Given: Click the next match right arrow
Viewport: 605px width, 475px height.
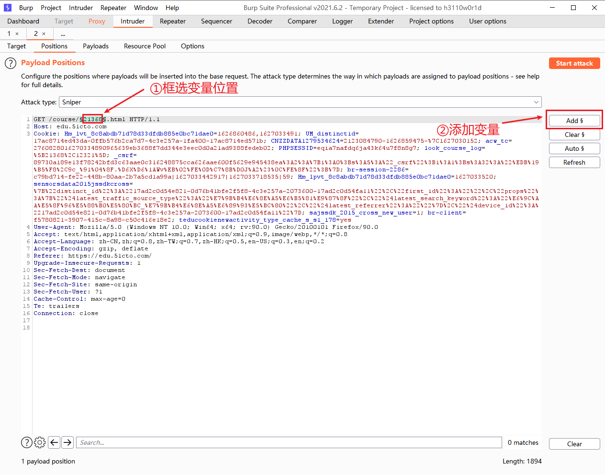Looking at the screenshot, I should click(67, 442).
